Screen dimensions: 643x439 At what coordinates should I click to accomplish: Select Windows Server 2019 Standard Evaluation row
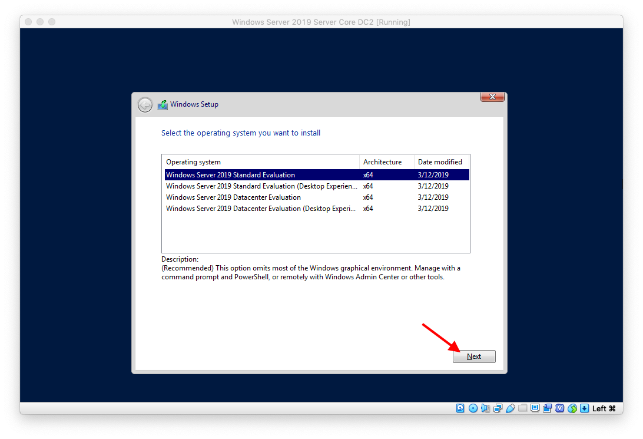pos(317,175)
